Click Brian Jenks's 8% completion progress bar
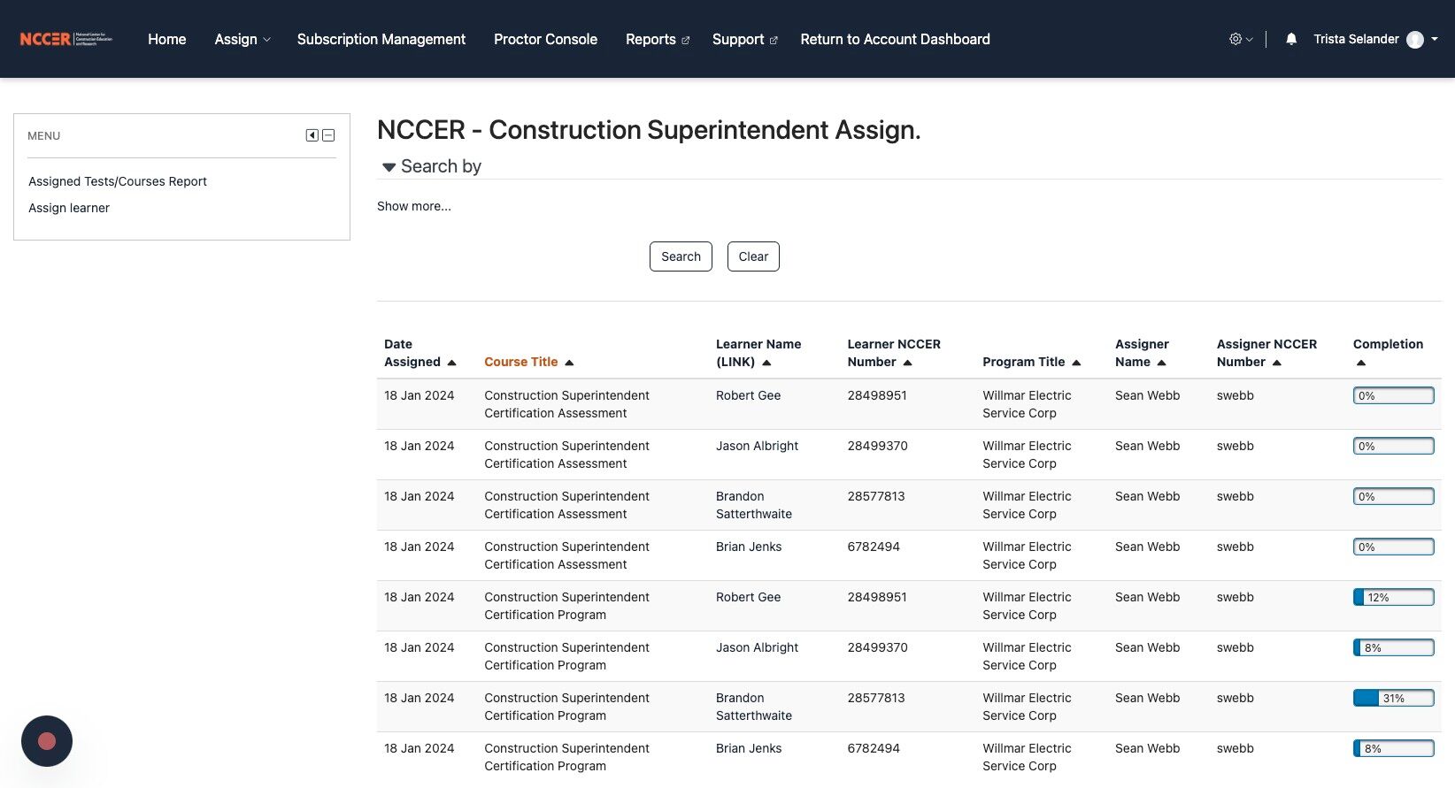The image size is (1455, 788). [1394, 749]
